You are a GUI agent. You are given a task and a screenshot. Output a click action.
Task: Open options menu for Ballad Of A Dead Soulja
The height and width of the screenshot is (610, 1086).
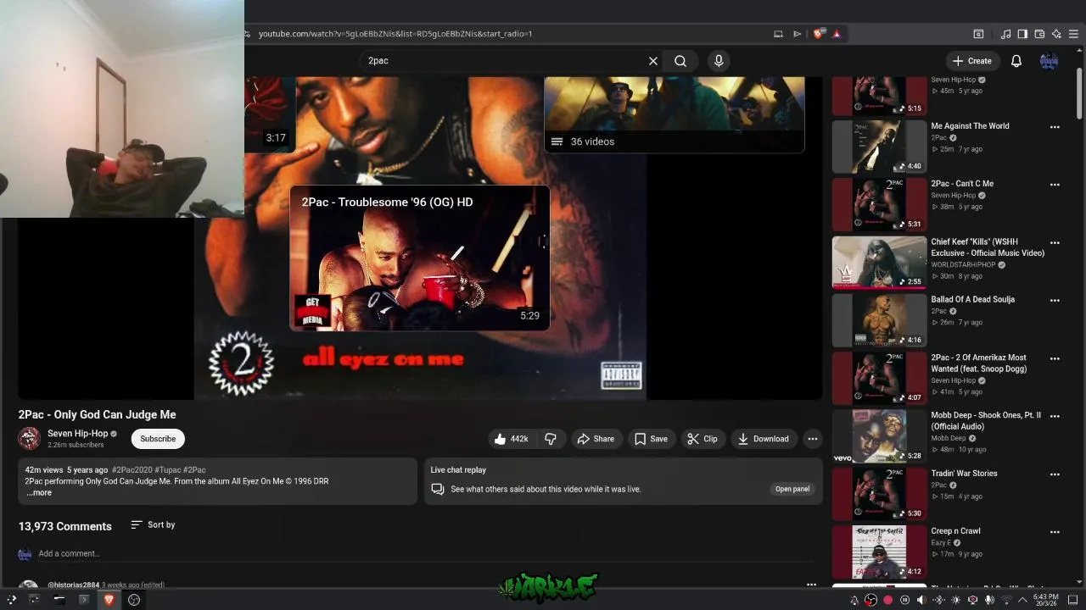tap(1055, 300)
